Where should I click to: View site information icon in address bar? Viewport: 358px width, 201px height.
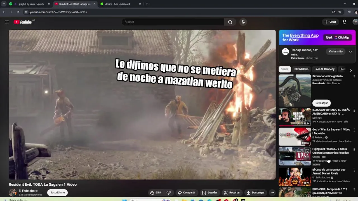click(26, 12)
